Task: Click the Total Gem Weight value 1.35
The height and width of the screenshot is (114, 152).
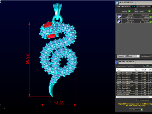Action: pos(134,6)
